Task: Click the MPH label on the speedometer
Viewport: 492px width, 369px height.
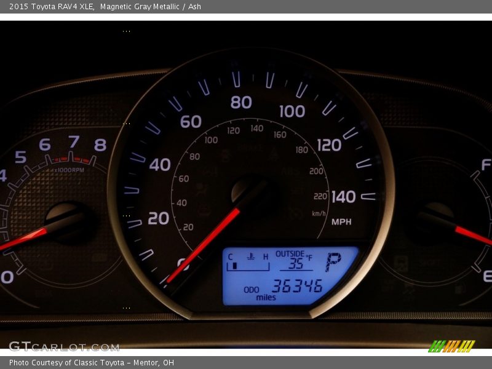Action: click(x=341, y=222)
